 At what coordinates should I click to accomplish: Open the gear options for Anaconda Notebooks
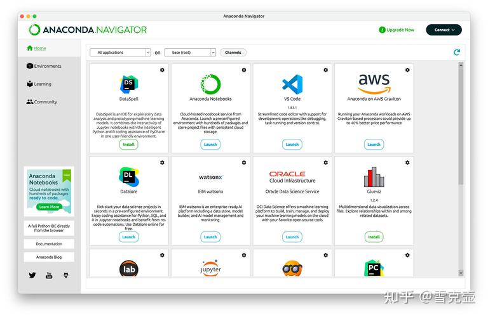244,70
